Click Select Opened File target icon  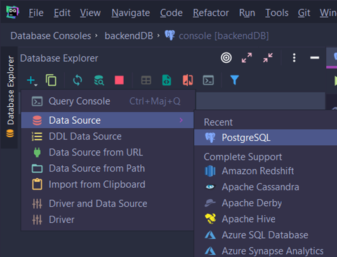coord(226,58)
